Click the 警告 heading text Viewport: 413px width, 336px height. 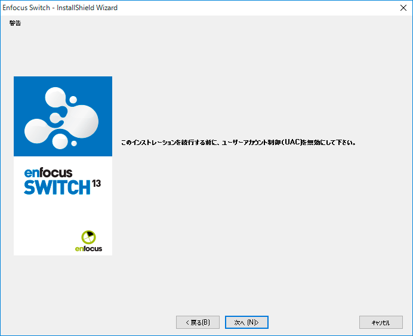coord(15,23)
